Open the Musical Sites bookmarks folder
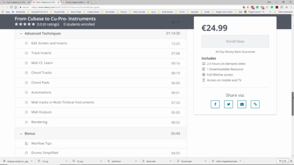 pos(58,12)
